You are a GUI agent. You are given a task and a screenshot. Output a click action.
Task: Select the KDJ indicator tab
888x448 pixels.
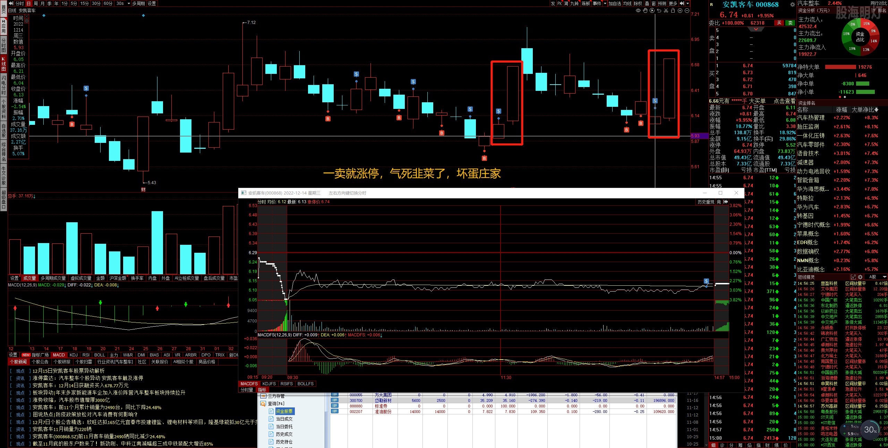coord(74,355)
